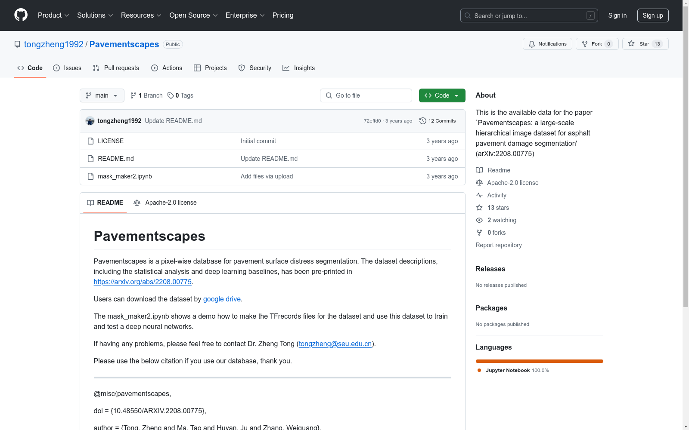Go to the Pricing page
The width and height of the screenshot is (689, 430).
click(283, 15)
